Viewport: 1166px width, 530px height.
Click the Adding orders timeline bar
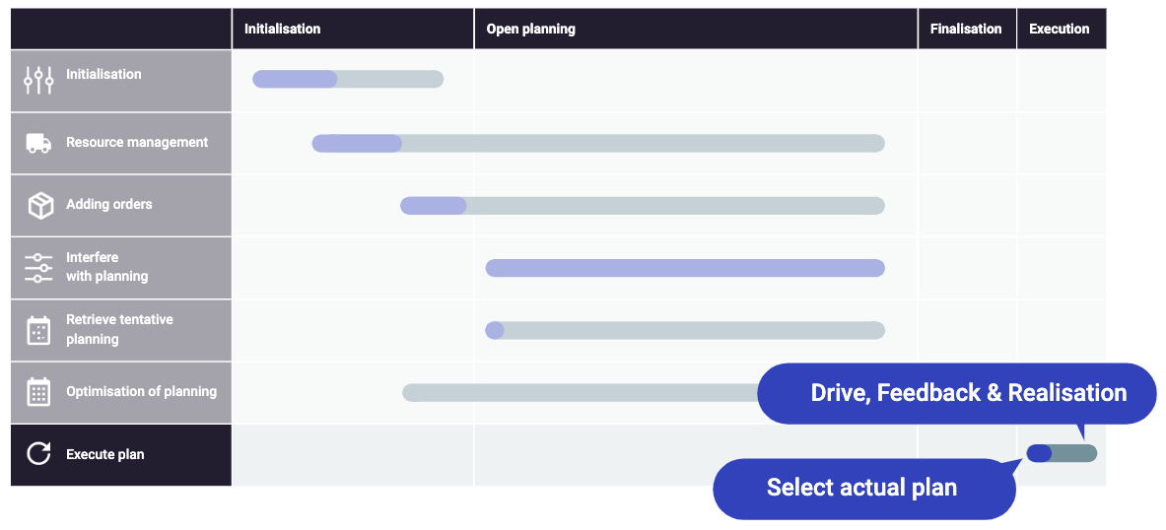pos(643,206)
